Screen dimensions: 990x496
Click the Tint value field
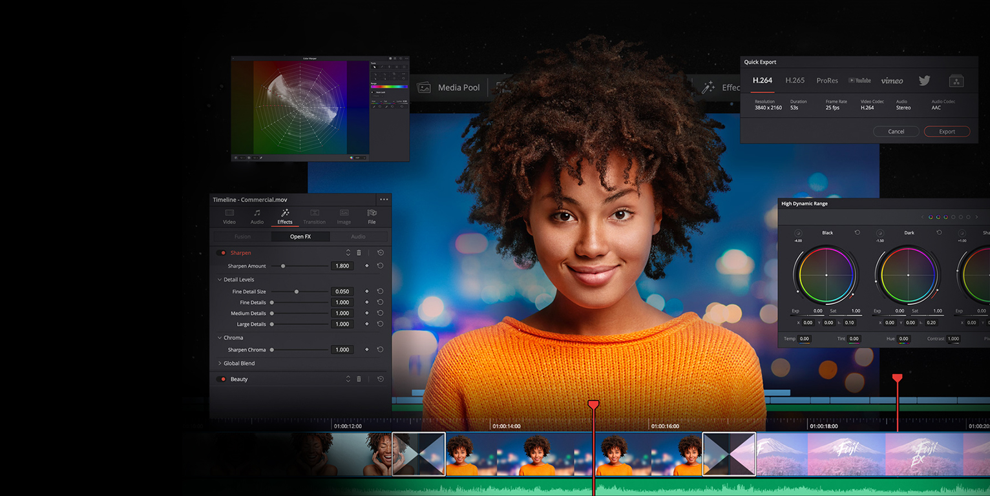pyautogui.click(x=854, y=338)
